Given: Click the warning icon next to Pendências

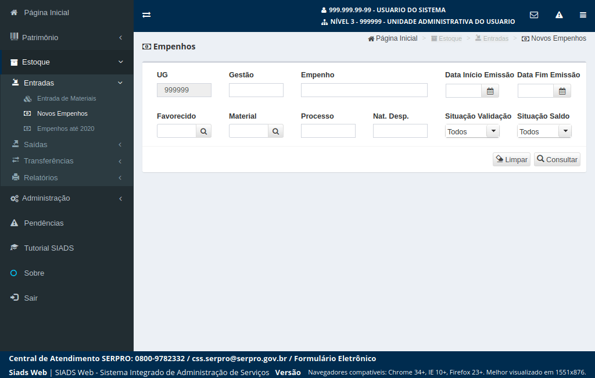Looking at the screenshot, I should coord(14,223).
